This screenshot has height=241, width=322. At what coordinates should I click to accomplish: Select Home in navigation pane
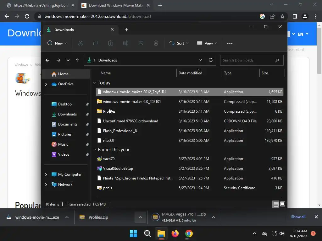[66, 74]
